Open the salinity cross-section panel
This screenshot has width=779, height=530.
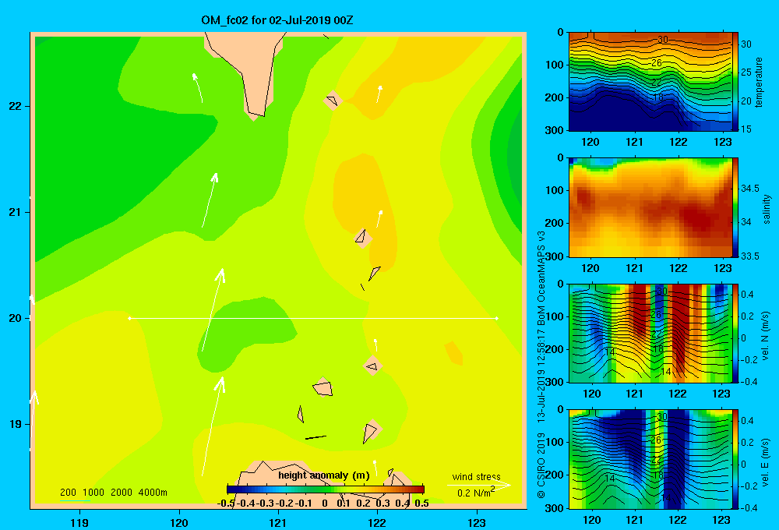point(650,208)
